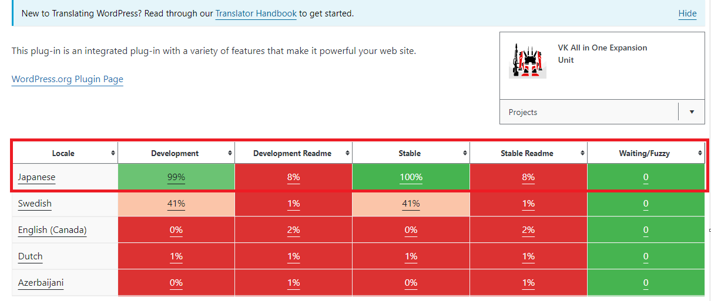Sort table by Locale column arrows

(113, 153)
